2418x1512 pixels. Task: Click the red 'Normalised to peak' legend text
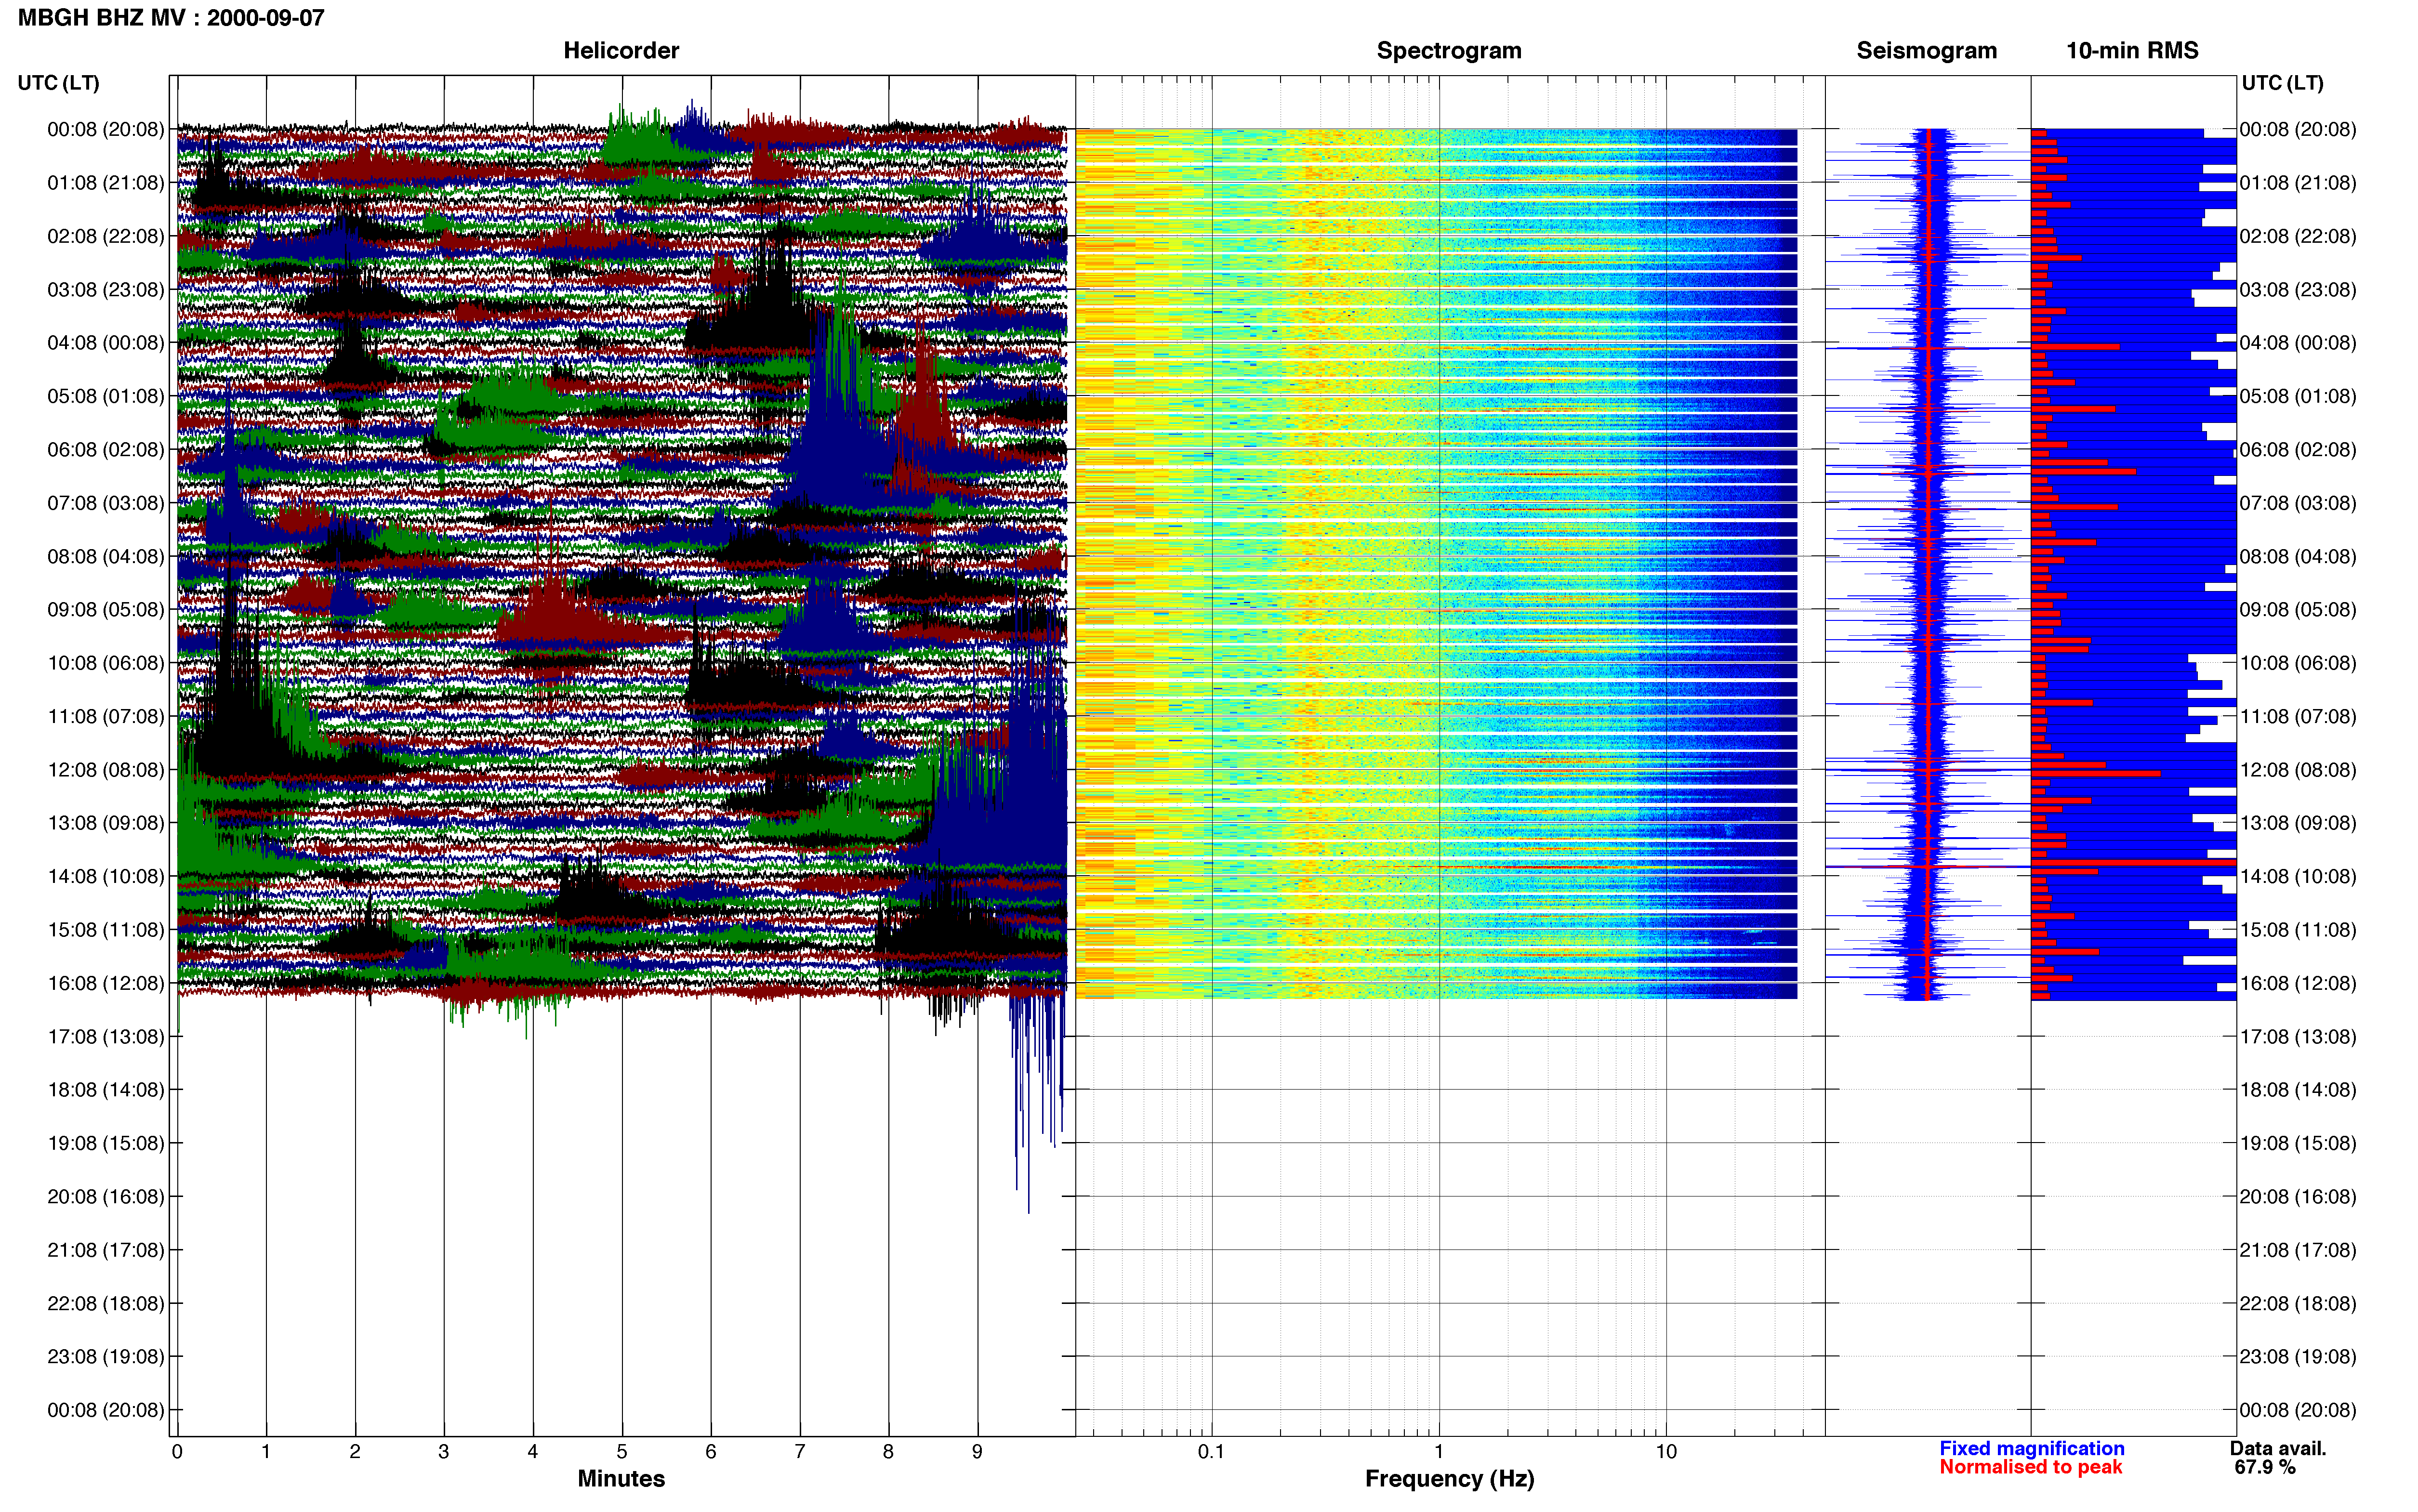2030,1467
